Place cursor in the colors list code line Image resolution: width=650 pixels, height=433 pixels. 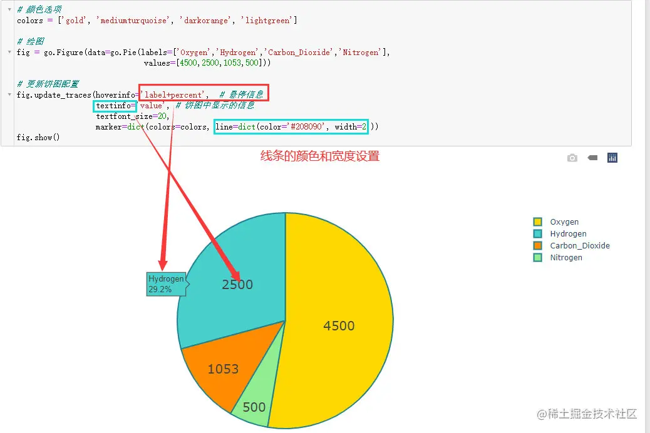point(157,20)
